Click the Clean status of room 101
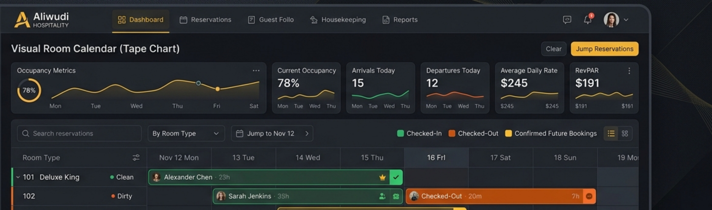The width and height of the screenshot is (712, 210). 122,177
